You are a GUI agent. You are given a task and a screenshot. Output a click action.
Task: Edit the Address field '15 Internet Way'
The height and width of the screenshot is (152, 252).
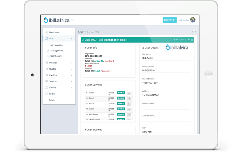[166, 95]
